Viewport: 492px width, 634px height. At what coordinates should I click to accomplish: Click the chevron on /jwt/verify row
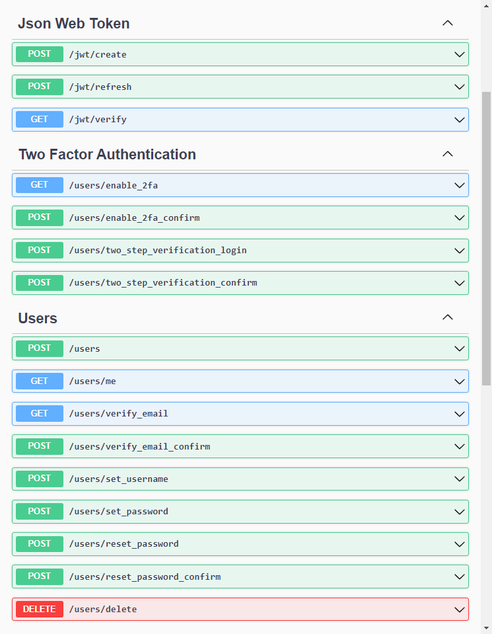click(460, 120)
